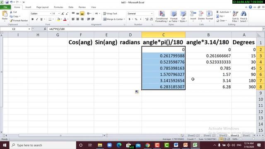Image resolution: width=265 pixels, height=149 pixels.
Task: Click the Clear button in Editing group
Action: [x=222, y=21]
